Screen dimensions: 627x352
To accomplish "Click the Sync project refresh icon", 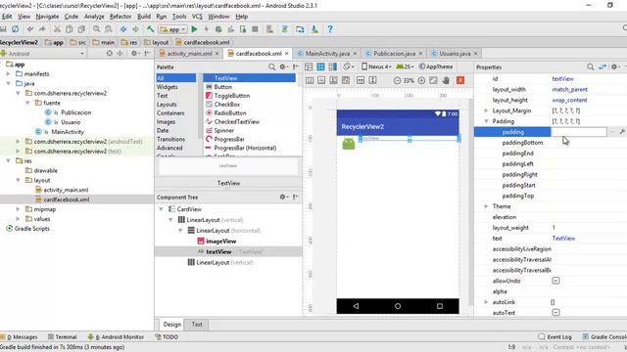I will [16, 29].
